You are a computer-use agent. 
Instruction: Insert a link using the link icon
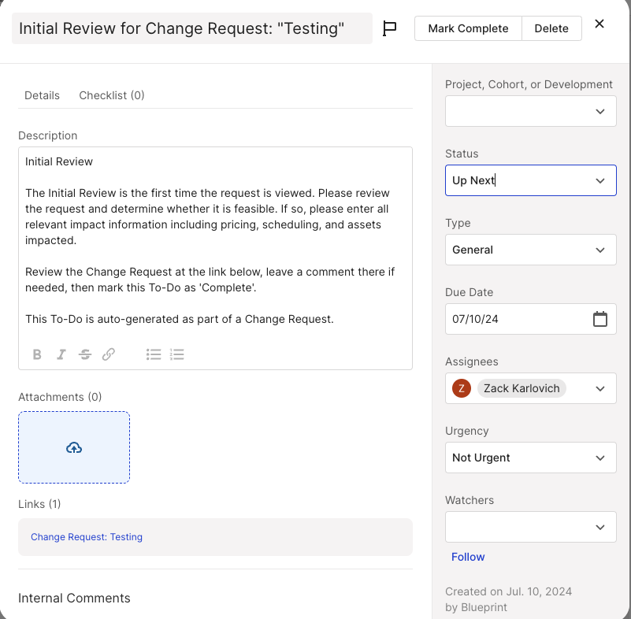tap(109, 354)
